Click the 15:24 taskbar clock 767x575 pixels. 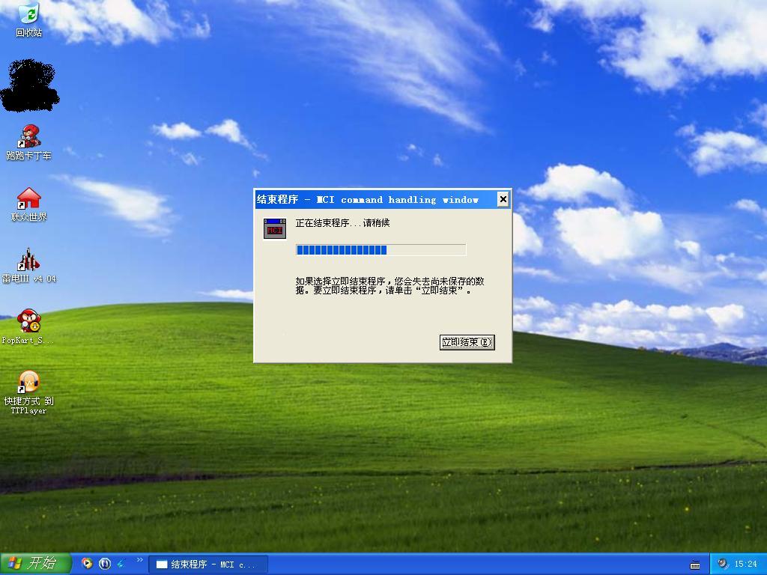pos(745,564)
